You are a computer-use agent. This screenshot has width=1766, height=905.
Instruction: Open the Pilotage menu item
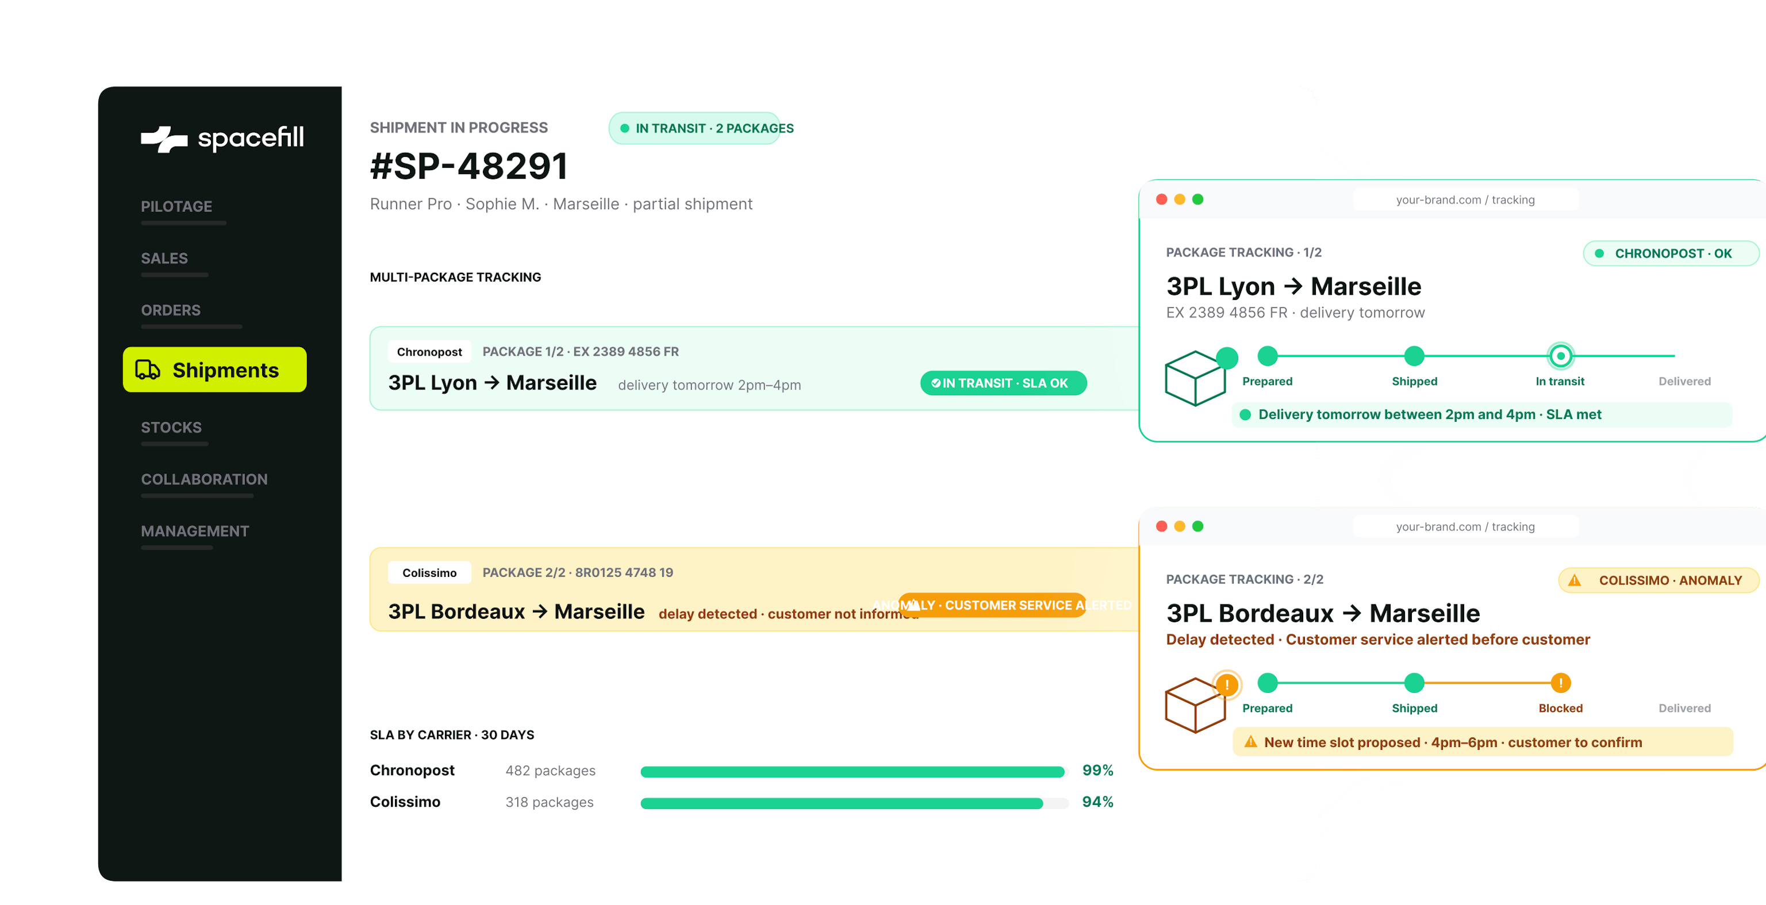pyautogui.click(x=176, y=206)
